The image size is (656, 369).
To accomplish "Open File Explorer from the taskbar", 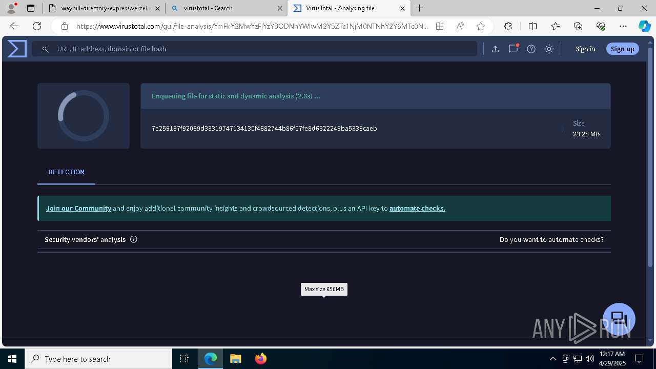I will point(236,359).
